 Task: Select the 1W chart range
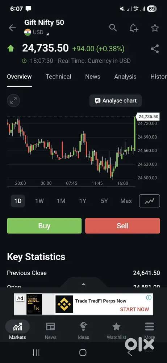point(39,201)
